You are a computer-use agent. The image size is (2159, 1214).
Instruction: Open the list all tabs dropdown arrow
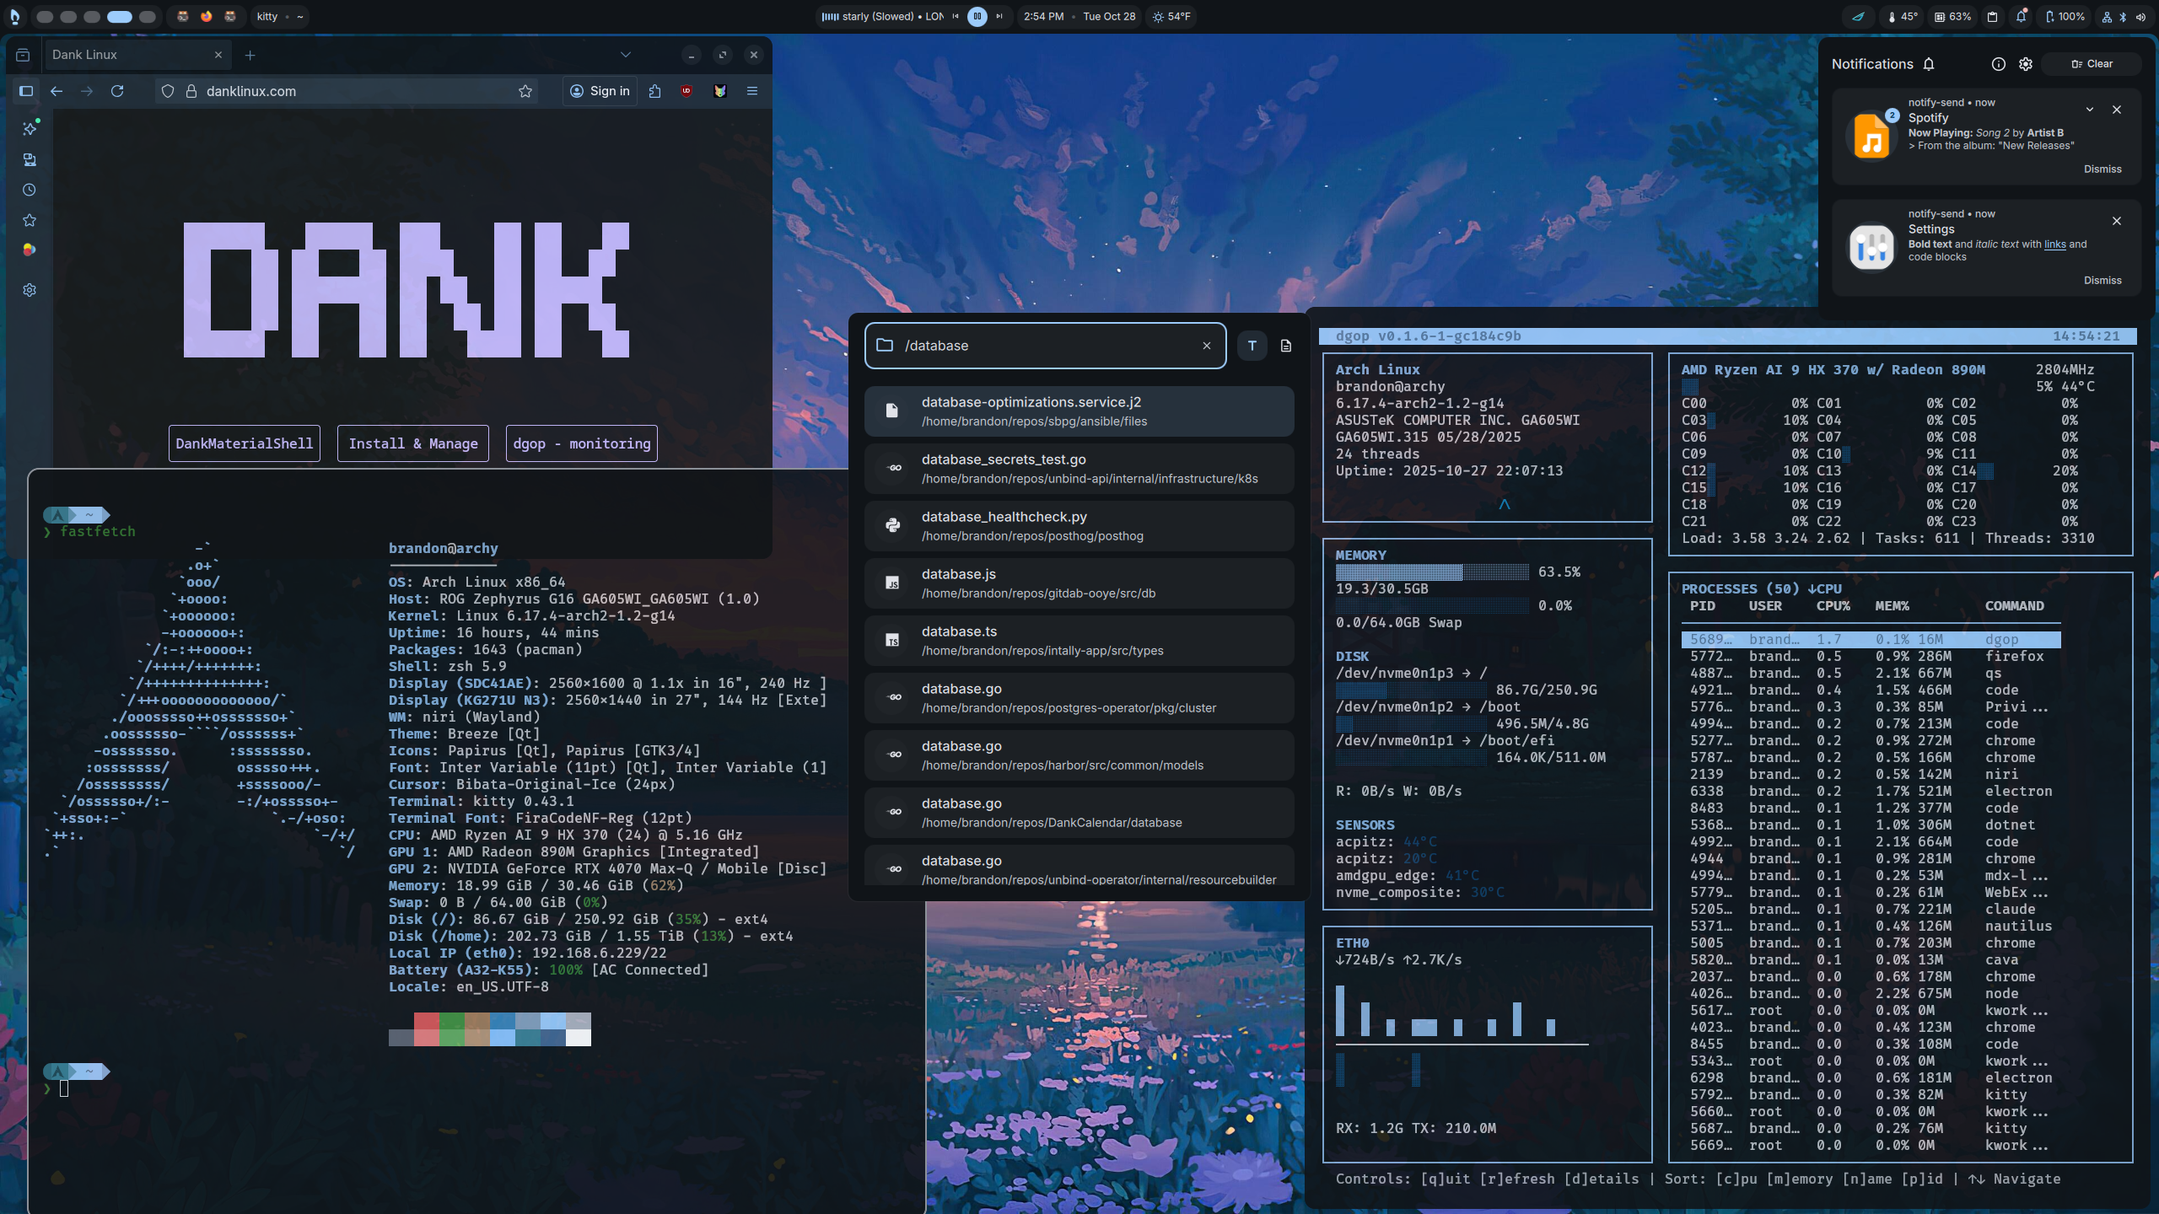pos(625,55)
